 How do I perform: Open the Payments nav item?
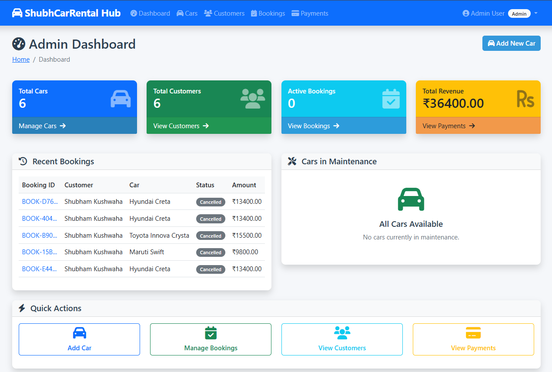click(310, 13)
